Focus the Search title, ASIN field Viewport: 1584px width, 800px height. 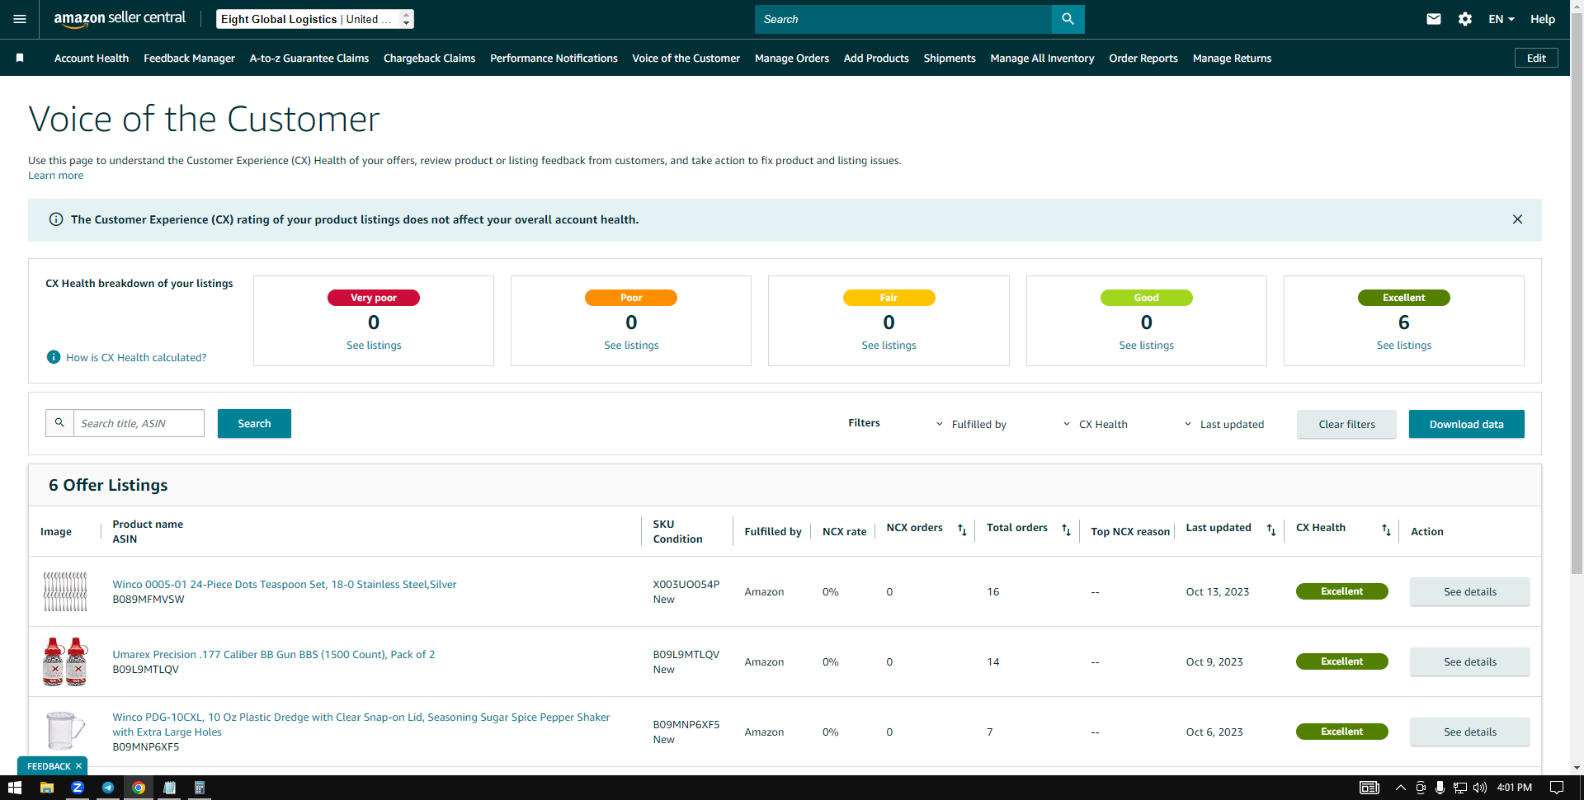[x=139, y=423]
